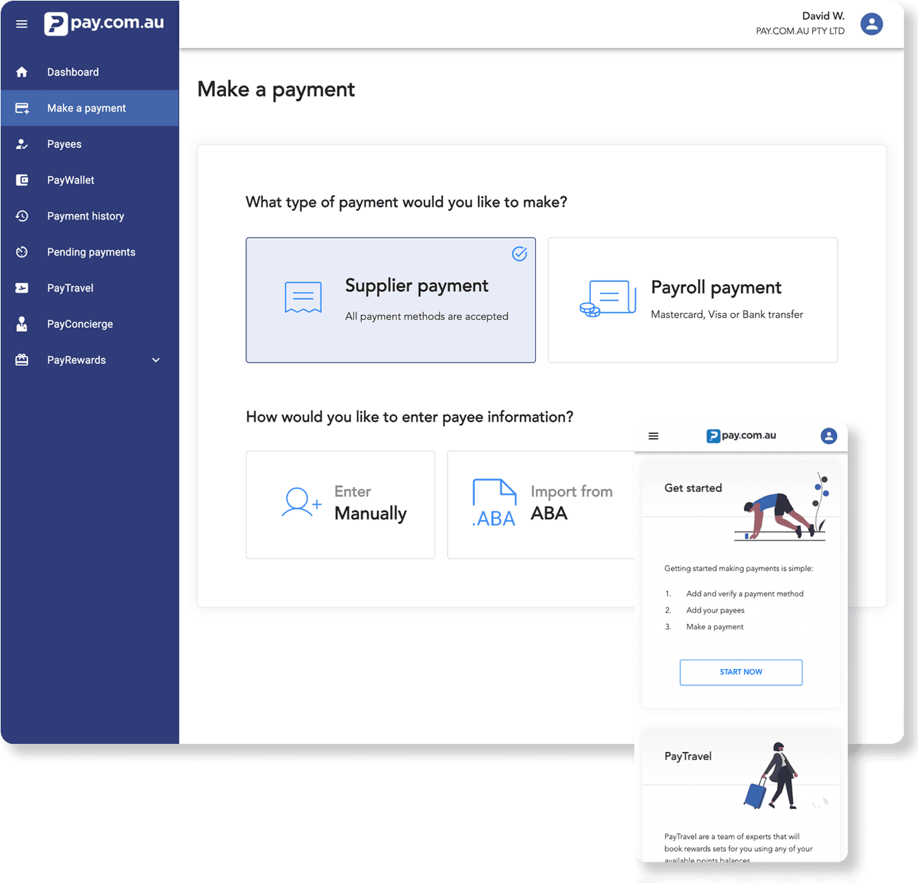Click the pay.com.au logo in mobile view
The height and width of the screenshot is (883, 918).
pyautogui.click(x=741, y=435)
